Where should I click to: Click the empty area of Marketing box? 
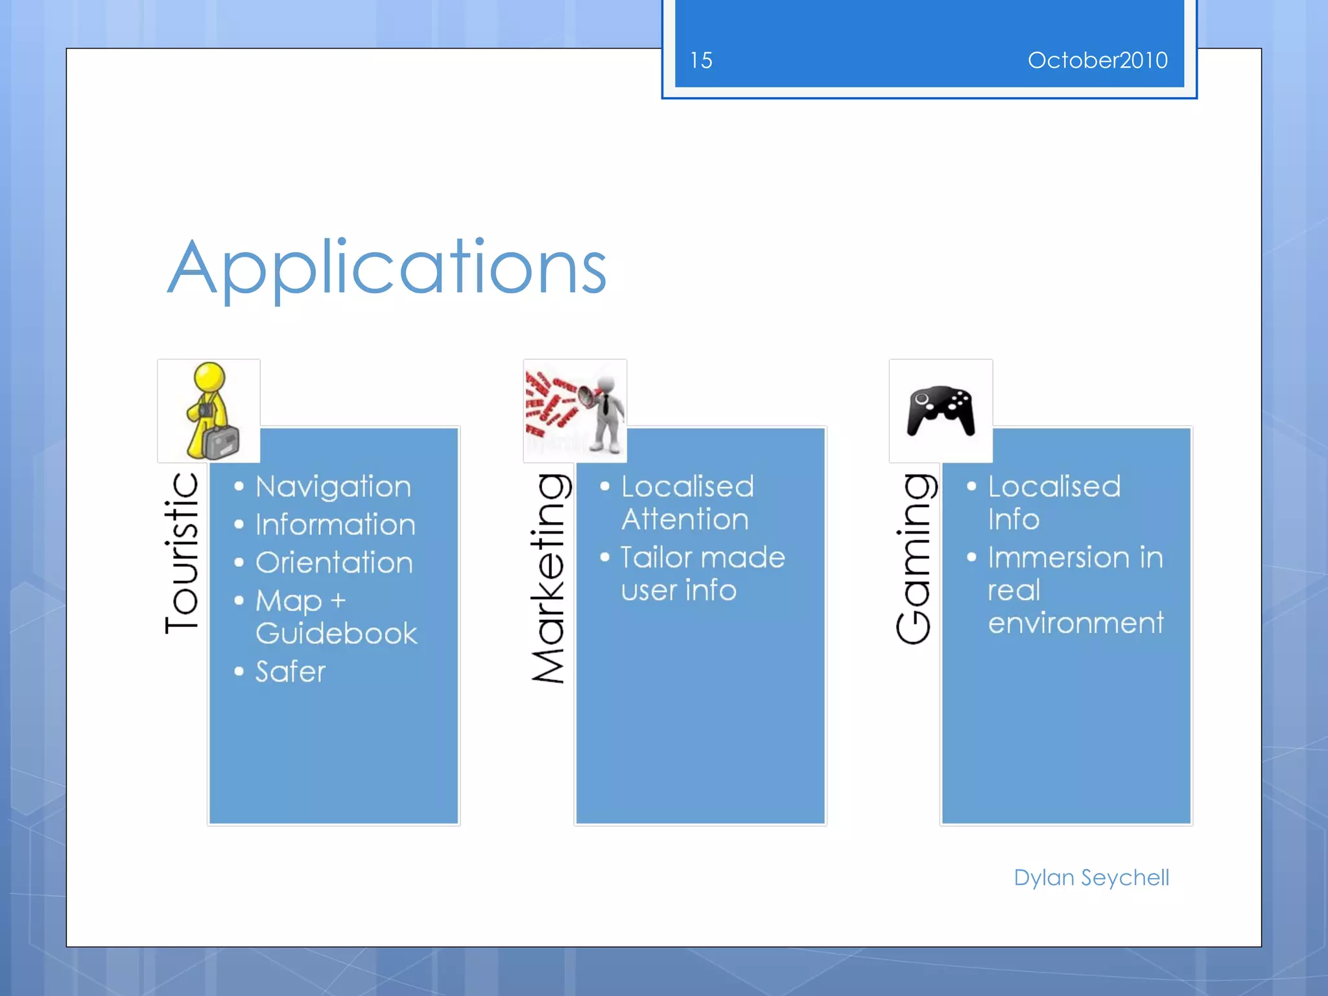(x=700, y=720)
